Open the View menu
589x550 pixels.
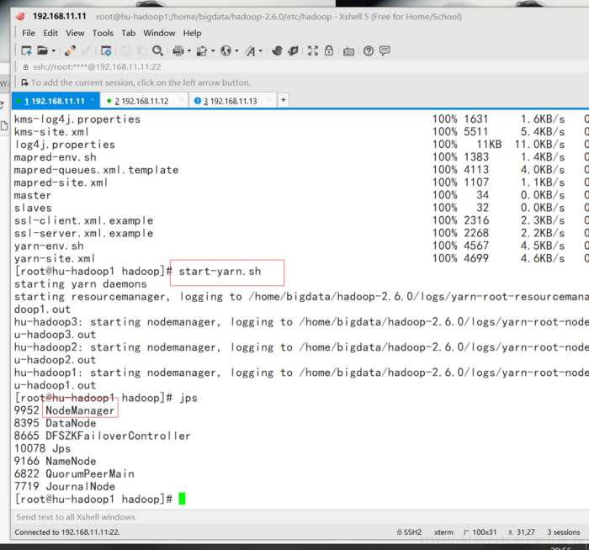[75, 33]
